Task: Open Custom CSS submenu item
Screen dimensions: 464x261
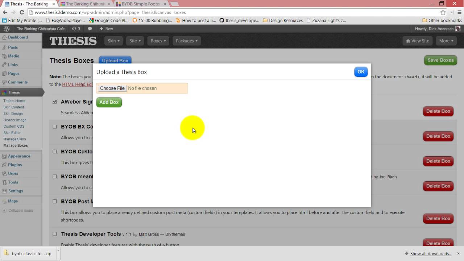Action: [x=14, y=127]
